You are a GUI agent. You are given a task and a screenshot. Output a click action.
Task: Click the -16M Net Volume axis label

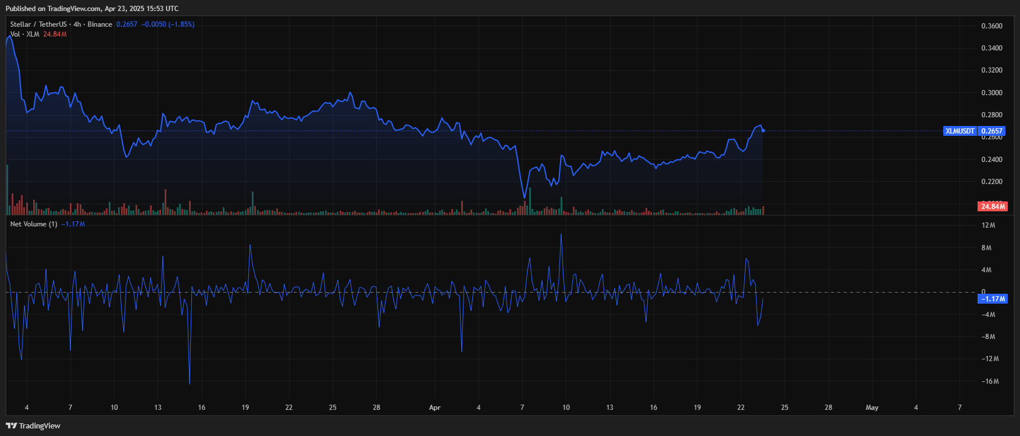[990, 381]
